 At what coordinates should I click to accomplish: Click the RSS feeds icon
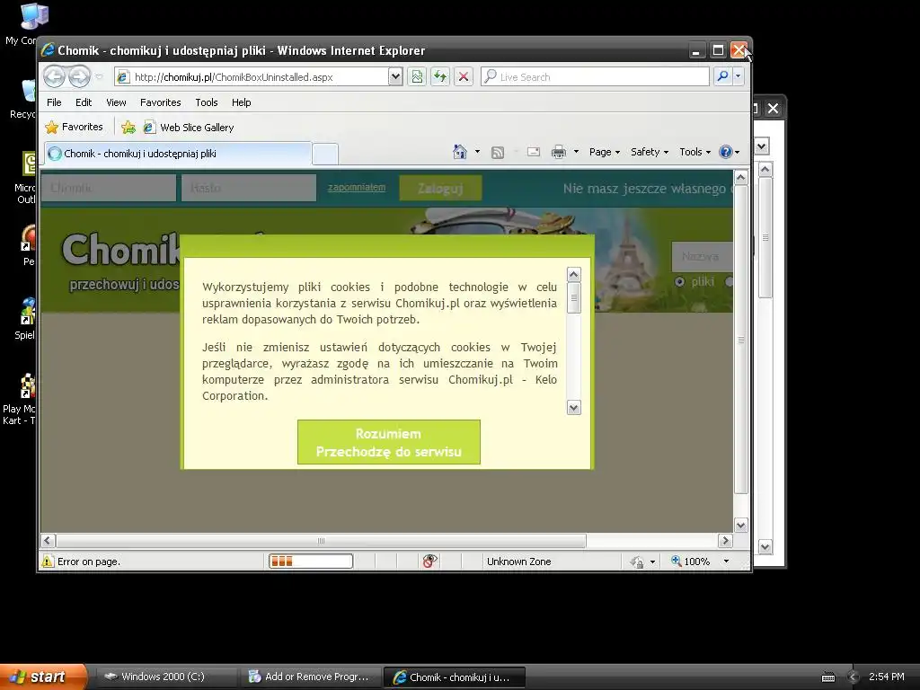tap(498, 153)
